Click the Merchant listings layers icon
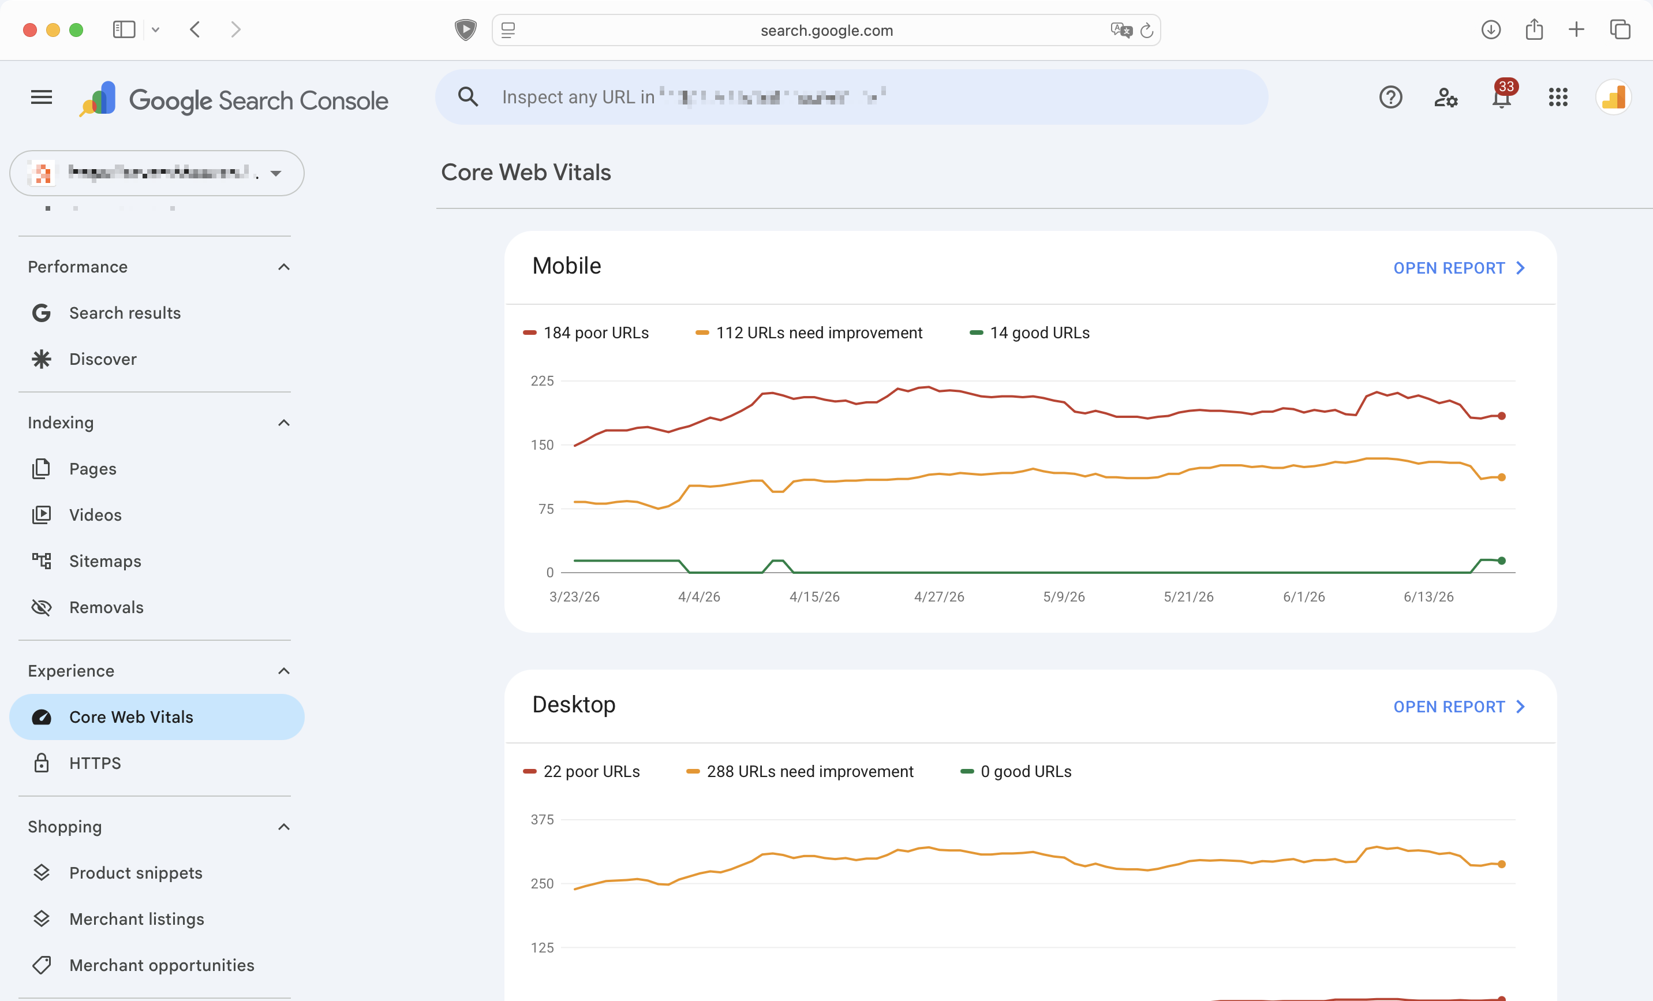Screen dimensions: 1653x1001 42,918
